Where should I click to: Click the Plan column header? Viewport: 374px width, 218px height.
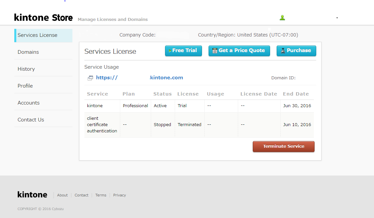point(129,94)
